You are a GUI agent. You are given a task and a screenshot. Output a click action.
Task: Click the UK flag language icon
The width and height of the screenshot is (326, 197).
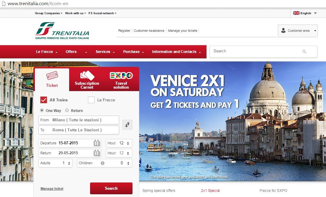tap(296, 13)
